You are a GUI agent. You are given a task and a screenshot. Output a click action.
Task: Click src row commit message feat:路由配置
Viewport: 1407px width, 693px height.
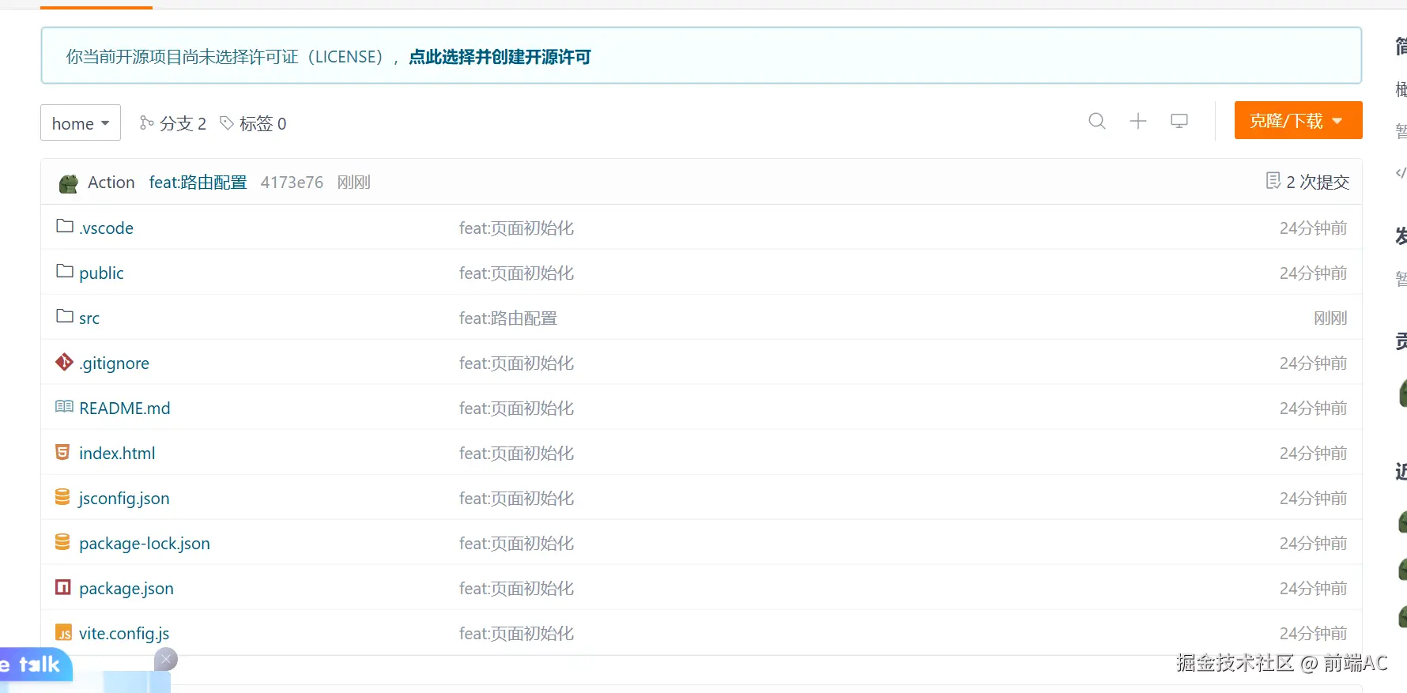508,318
